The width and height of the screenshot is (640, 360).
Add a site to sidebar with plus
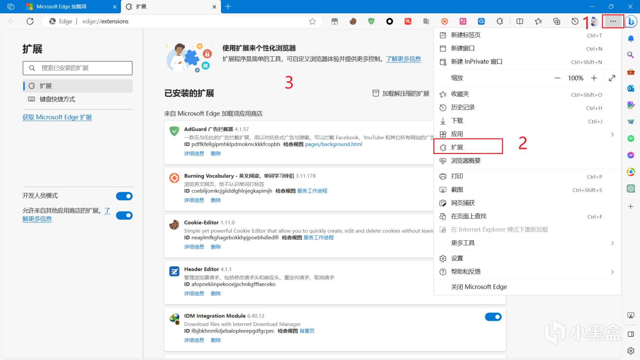(631, 207)
